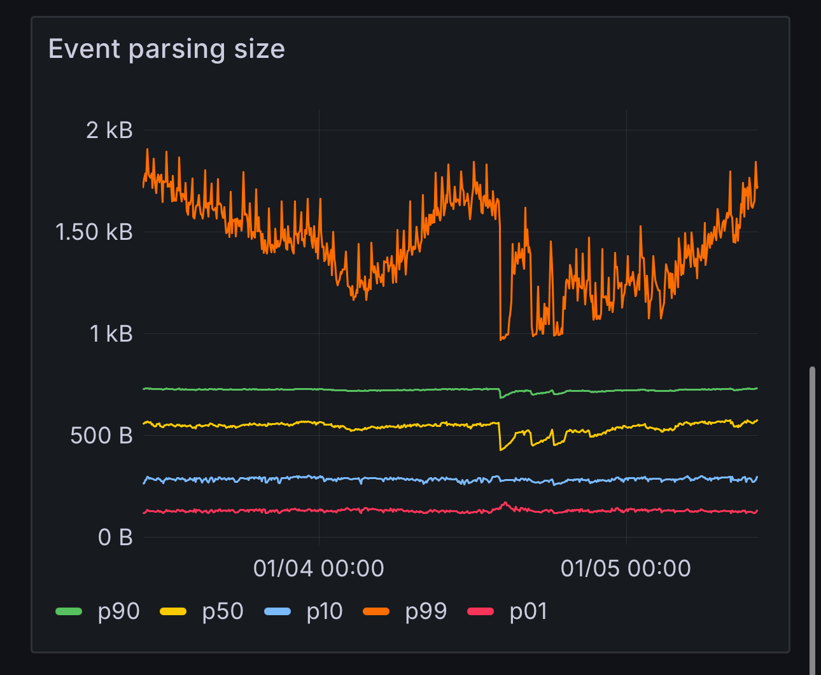Screen dimensions: 821x675
Task: Click the blue p10 legend color swatch
Action: (277, 611)
